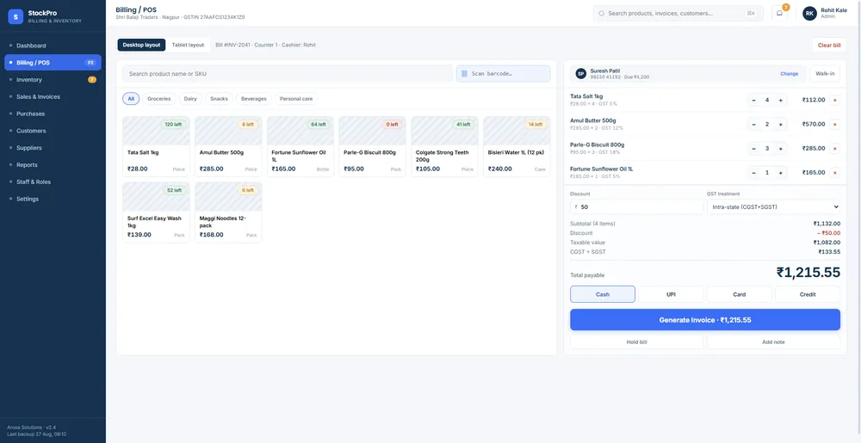Click the top search products field

click(x=678, y=13)
